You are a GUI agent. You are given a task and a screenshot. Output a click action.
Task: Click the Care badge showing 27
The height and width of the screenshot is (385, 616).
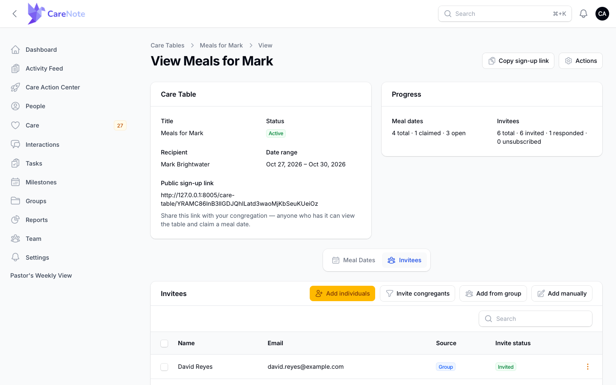(120, 125)
